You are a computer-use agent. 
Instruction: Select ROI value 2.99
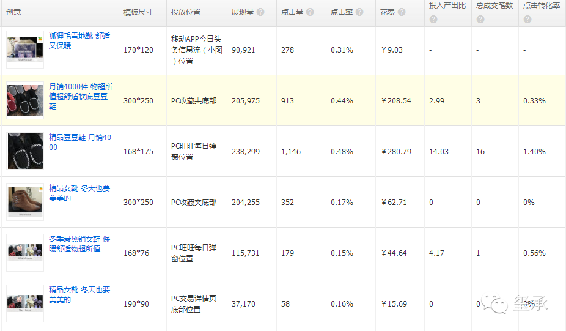coord(436,101)
